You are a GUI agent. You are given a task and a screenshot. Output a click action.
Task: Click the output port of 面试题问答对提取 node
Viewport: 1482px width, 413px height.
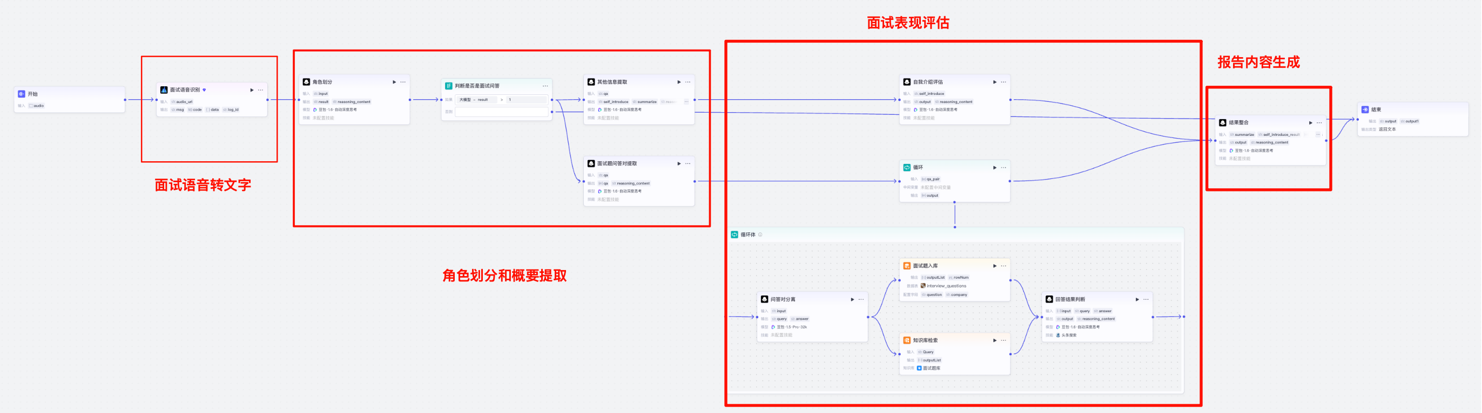pos(695,181)
